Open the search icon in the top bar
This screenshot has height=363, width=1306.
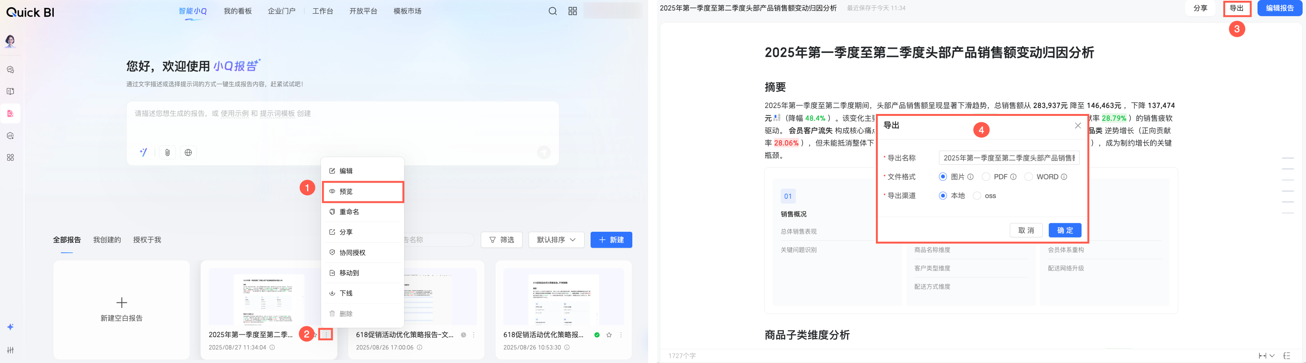[553, 11]
